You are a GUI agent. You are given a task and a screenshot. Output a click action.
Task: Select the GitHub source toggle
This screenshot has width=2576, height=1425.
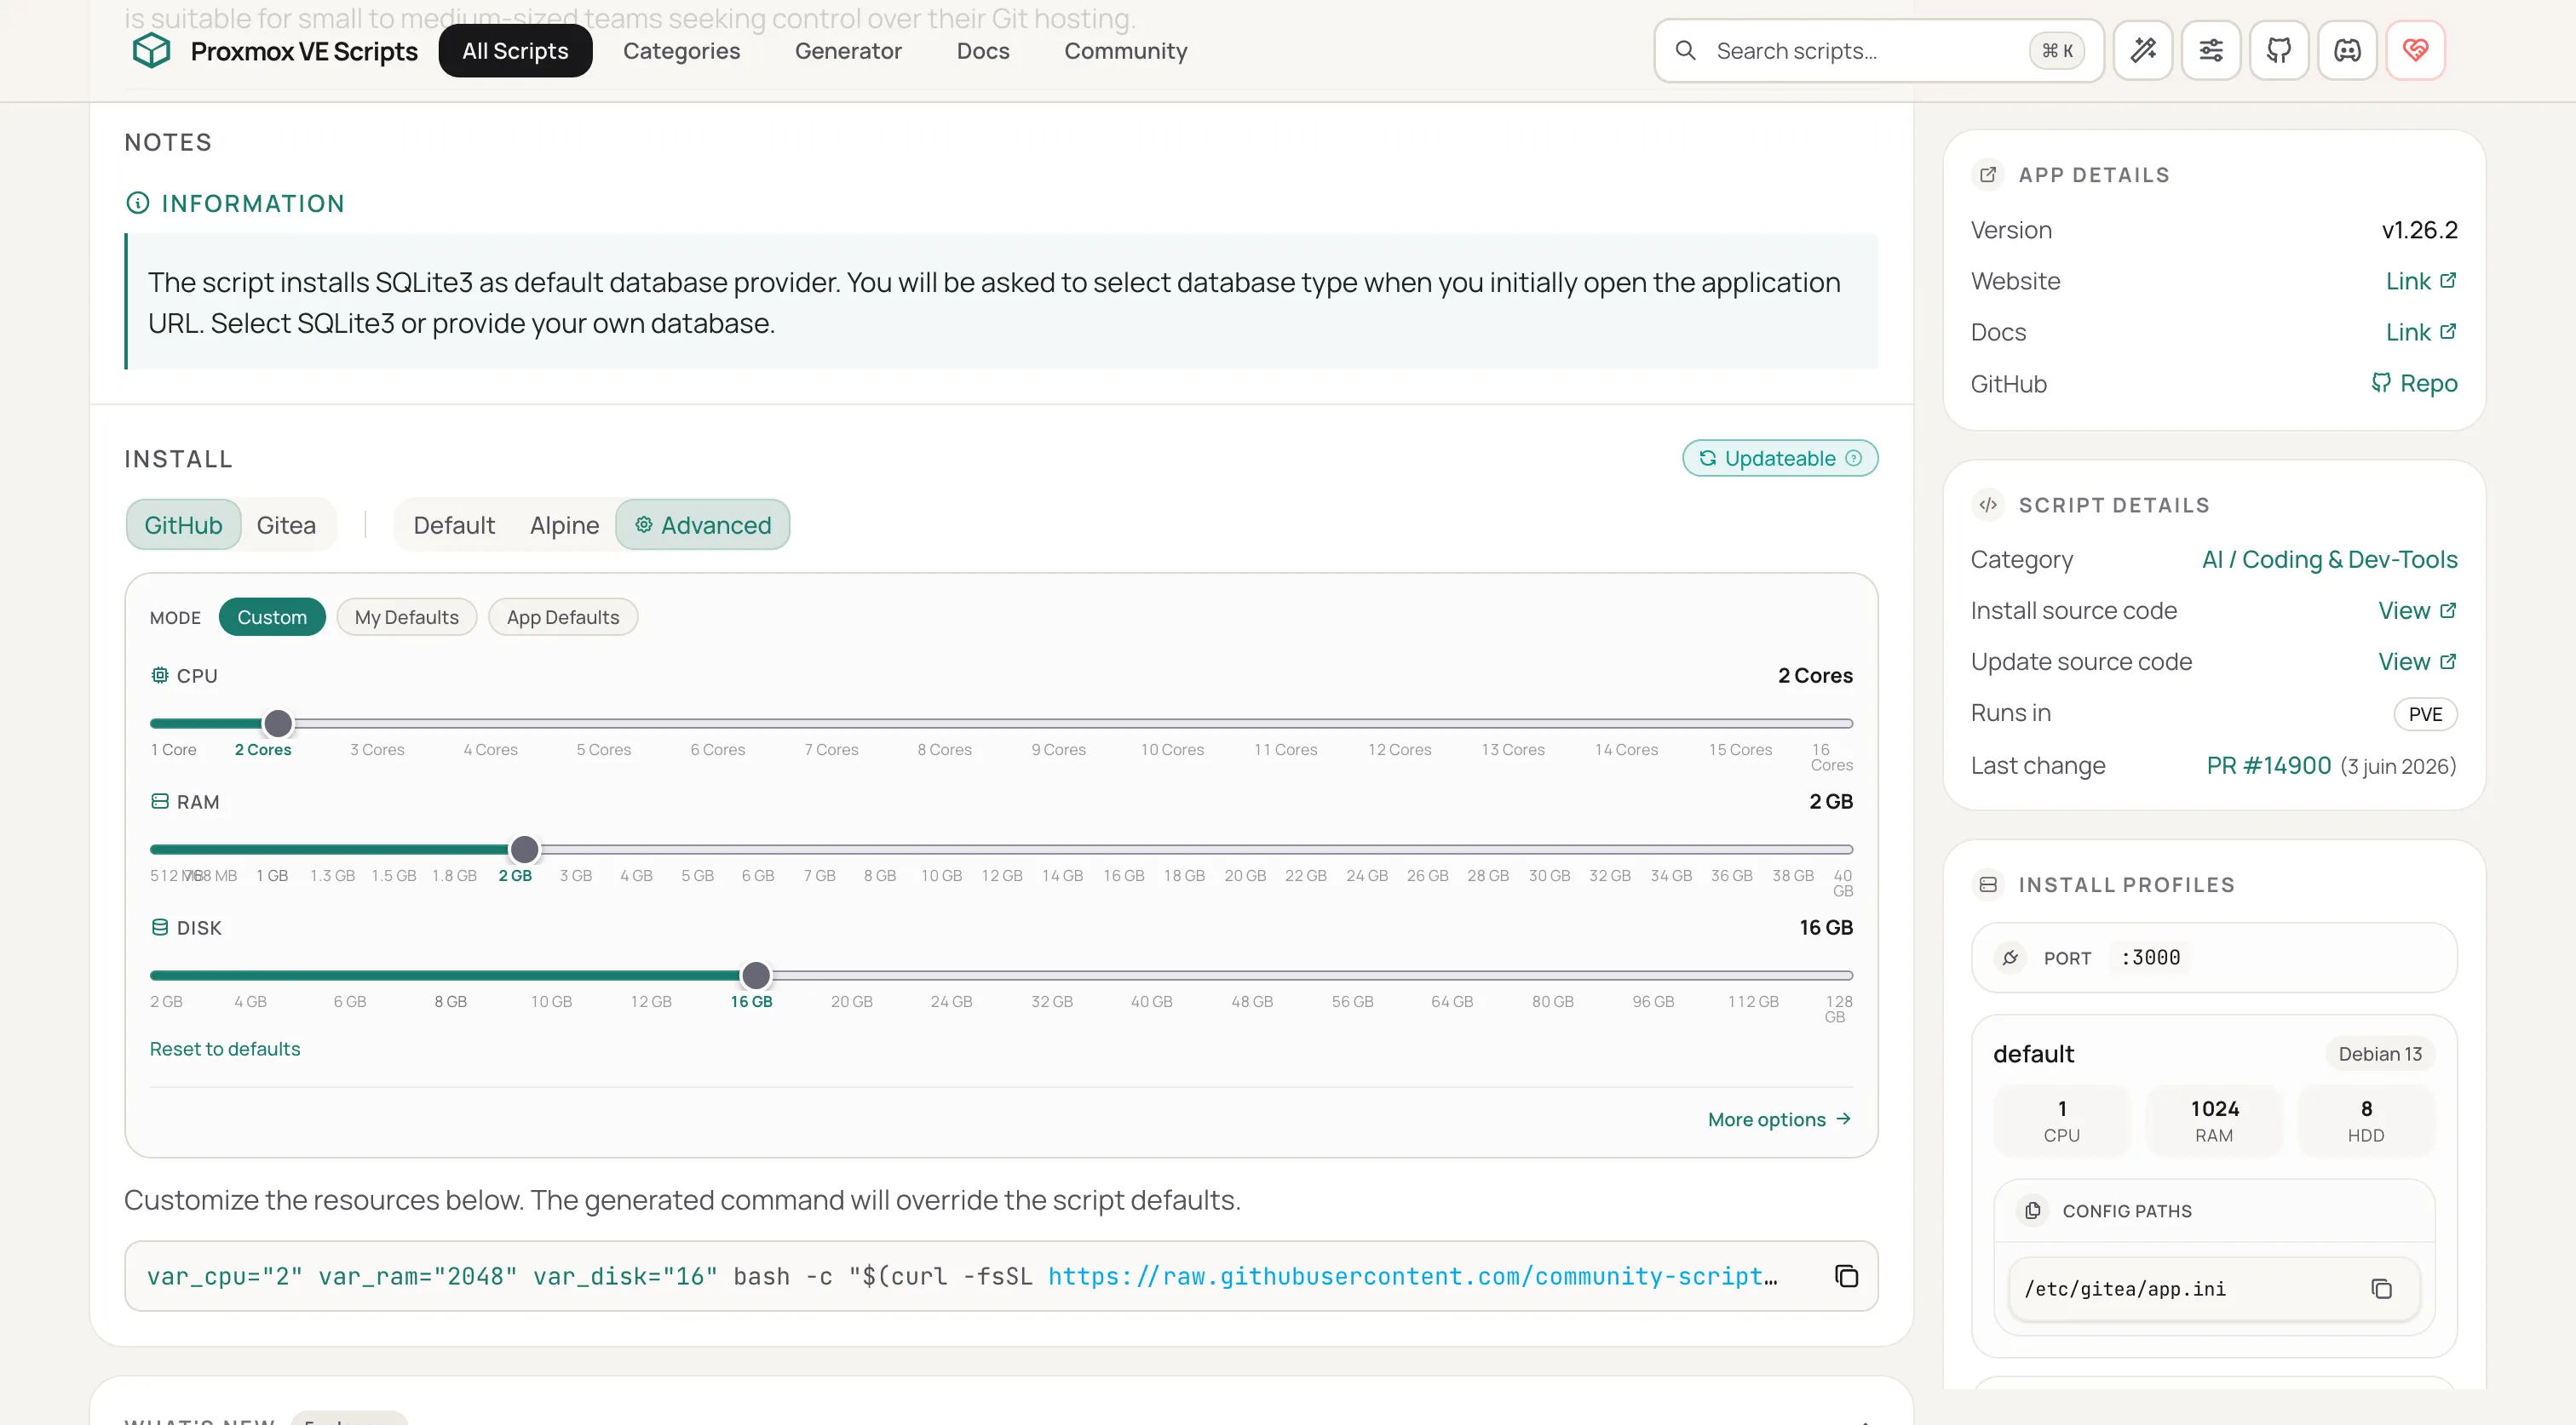pos(183,524)
